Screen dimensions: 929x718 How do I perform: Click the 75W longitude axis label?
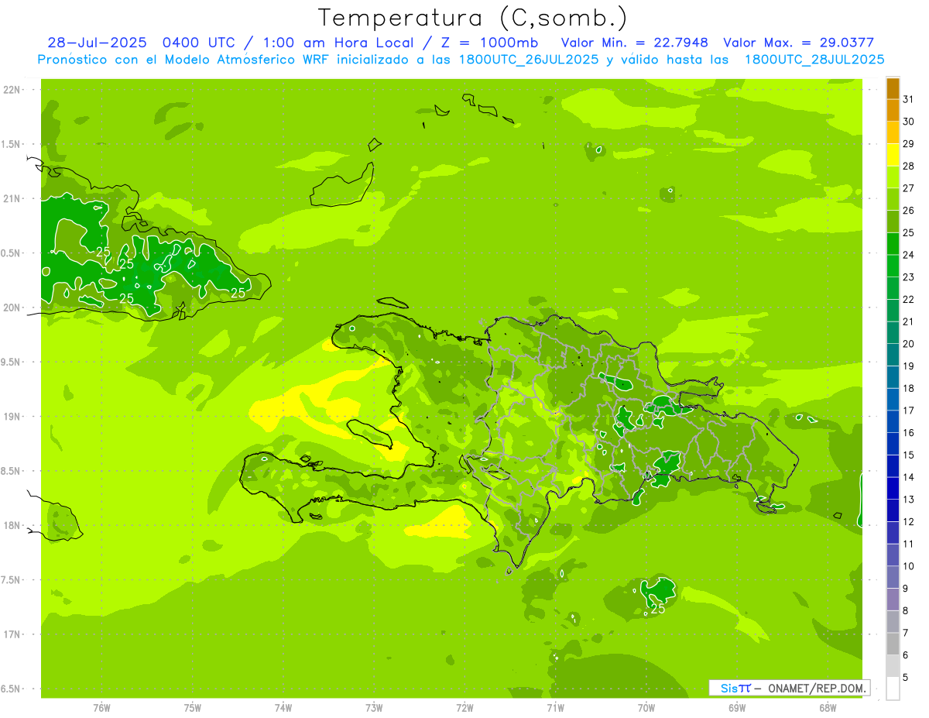point(193,708)
